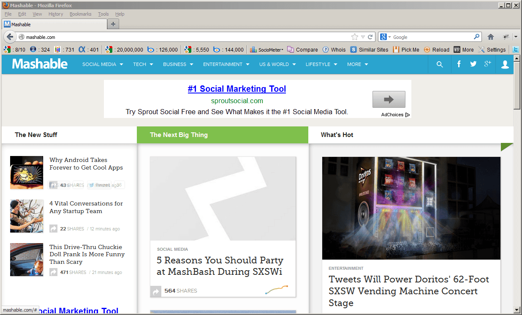
Task: Click the browser back arrow button
Action: click(x=10, y=37)
